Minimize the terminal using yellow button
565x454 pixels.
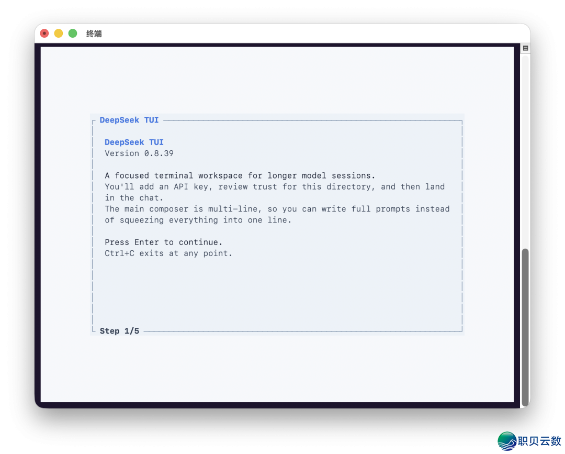(x=59, y=34)
